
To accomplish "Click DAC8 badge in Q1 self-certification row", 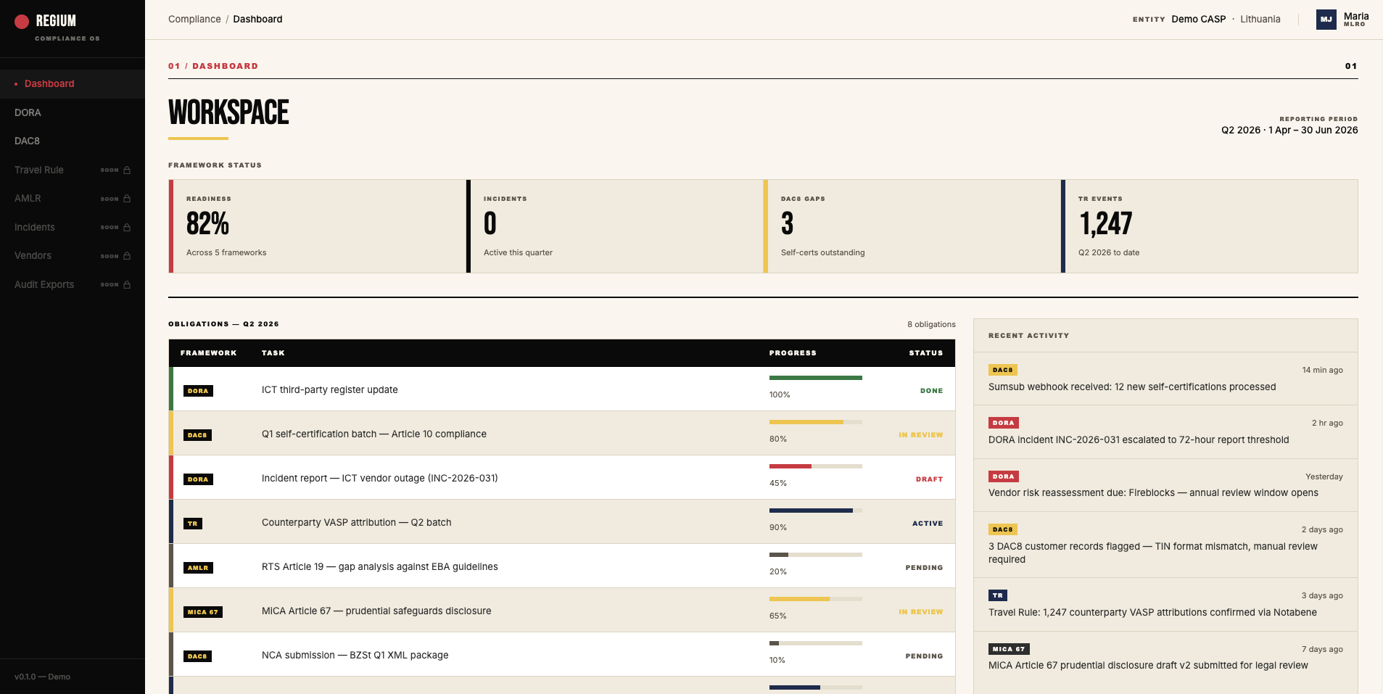I will click(197, 435).
